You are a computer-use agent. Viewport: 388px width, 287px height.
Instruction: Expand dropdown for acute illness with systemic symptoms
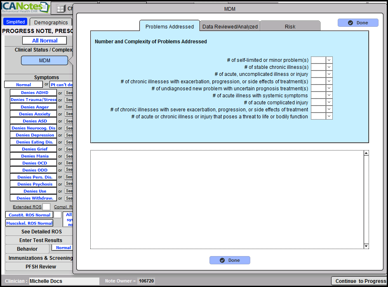(329, 95)
